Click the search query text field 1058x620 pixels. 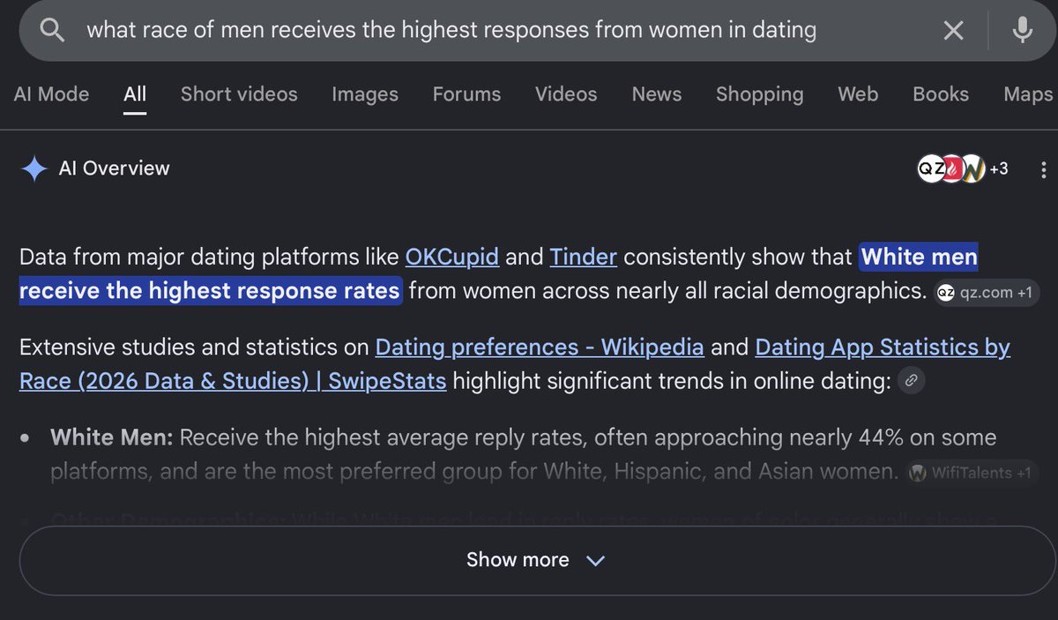click(x=451, y=31)
